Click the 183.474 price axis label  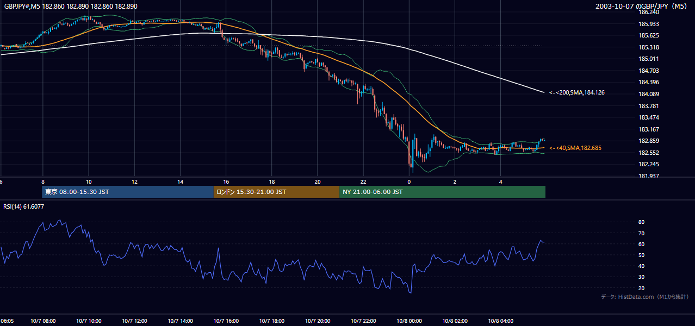click(648, 117)
